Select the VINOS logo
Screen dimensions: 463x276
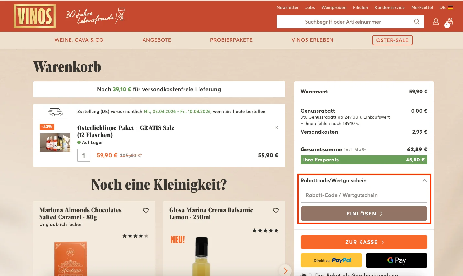[35, 16]
